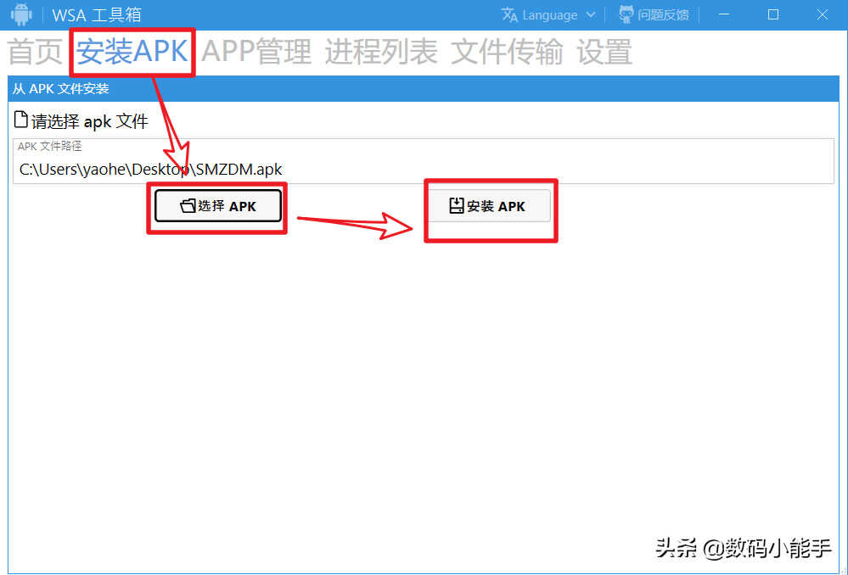Open the 设置 tab
Viewport: 848px width, 575px height.
(604, 52)
